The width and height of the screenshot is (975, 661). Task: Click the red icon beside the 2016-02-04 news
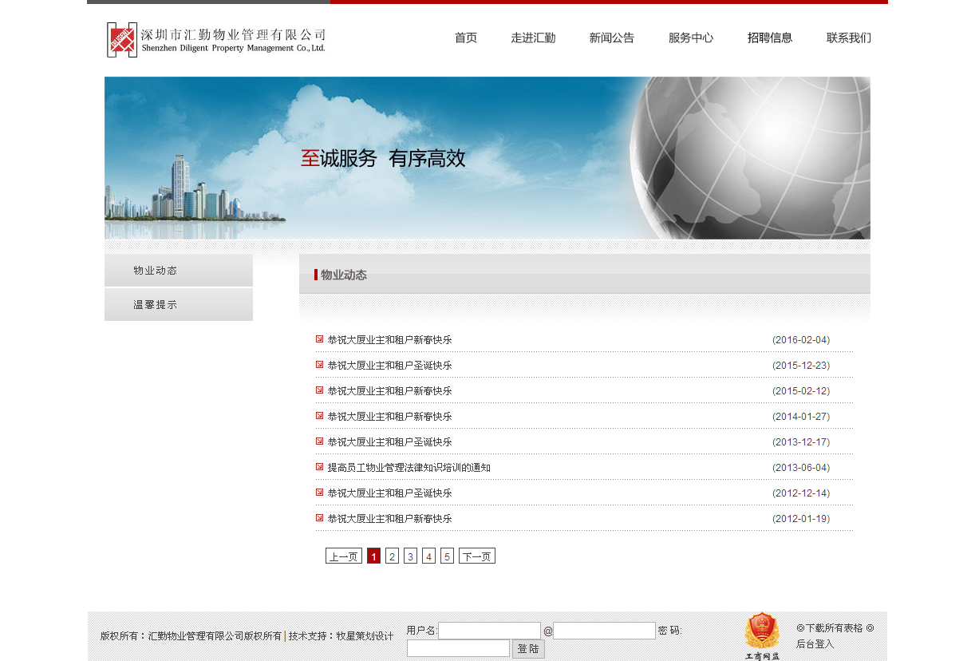click(x=319, y=339)
